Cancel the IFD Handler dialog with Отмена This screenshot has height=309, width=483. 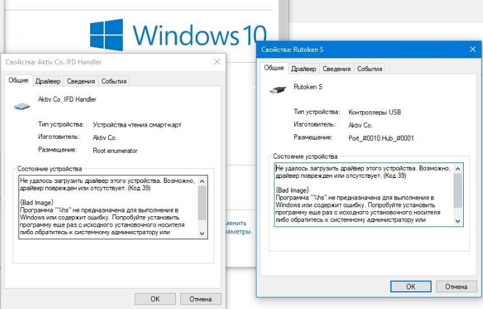point(201,299)
